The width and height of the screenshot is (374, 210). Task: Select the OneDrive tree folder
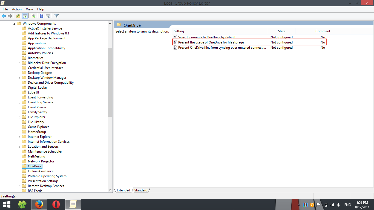pyautogui.click(x=34, y=166)
